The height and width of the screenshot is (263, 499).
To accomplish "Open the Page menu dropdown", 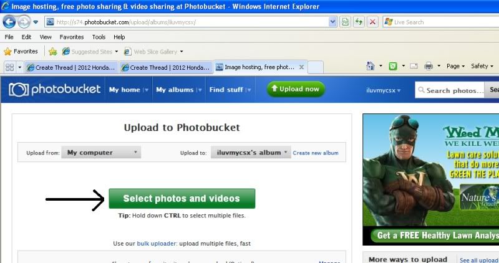I will click(x=456, y=66).
